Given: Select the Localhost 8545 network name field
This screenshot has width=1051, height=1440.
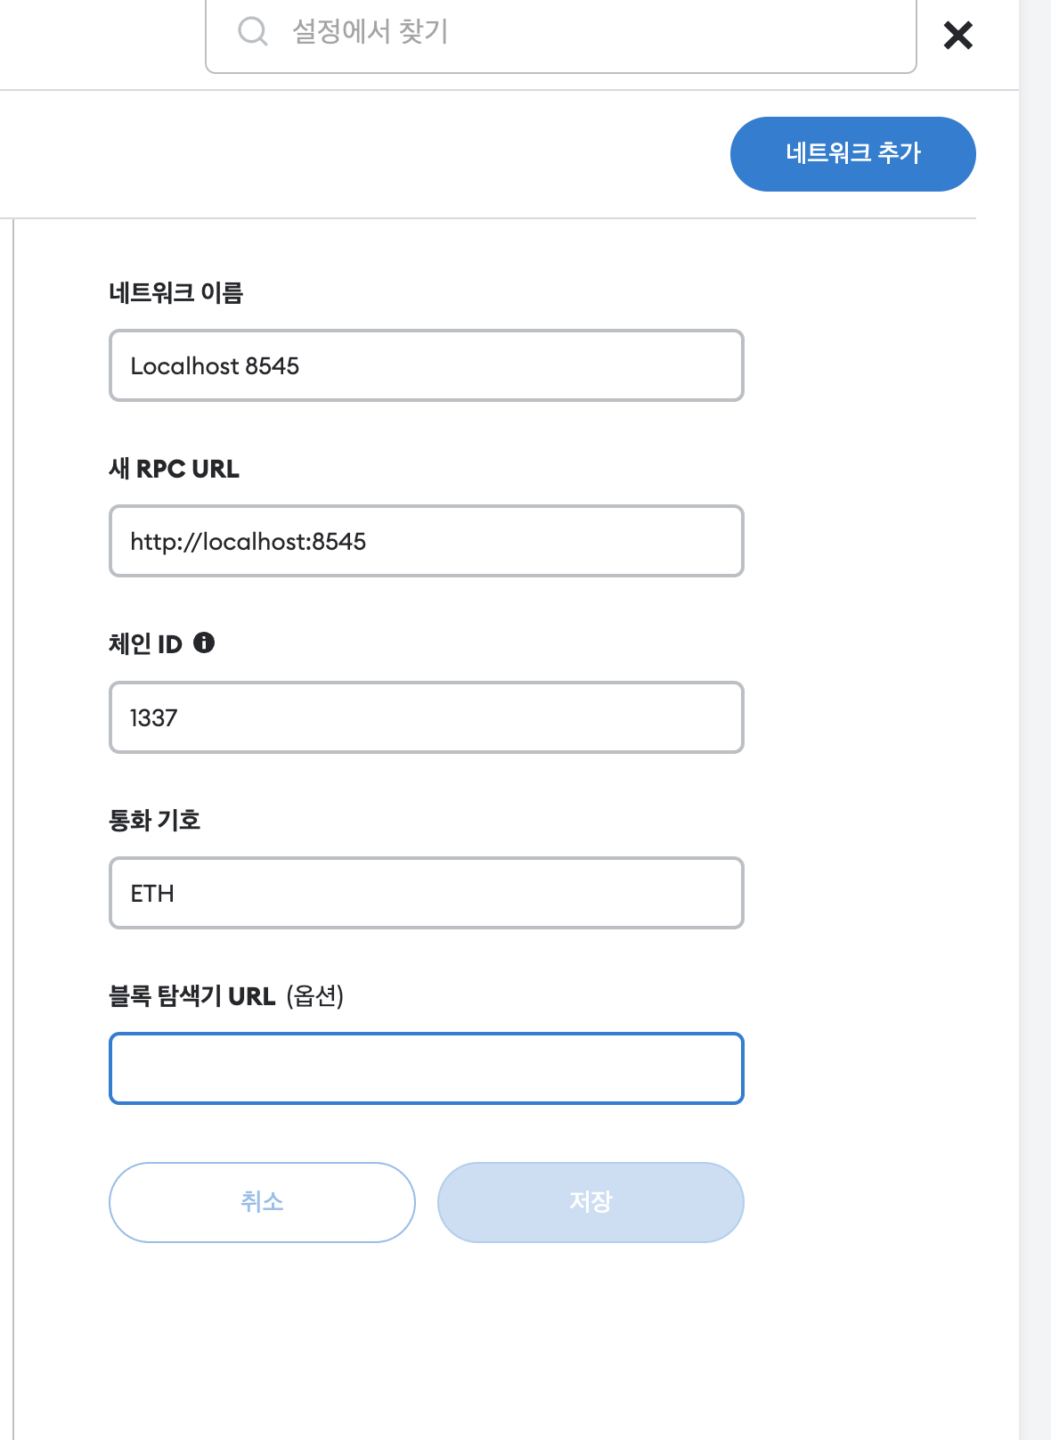Looking at the screenshot, I should pos(427,365).
